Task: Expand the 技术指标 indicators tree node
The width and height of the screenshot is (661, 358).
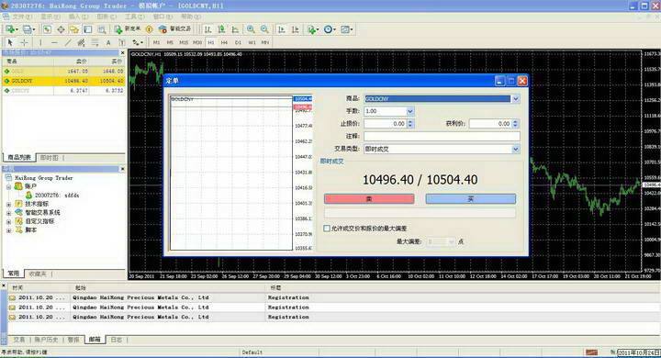Action: [x=8, y=204]
